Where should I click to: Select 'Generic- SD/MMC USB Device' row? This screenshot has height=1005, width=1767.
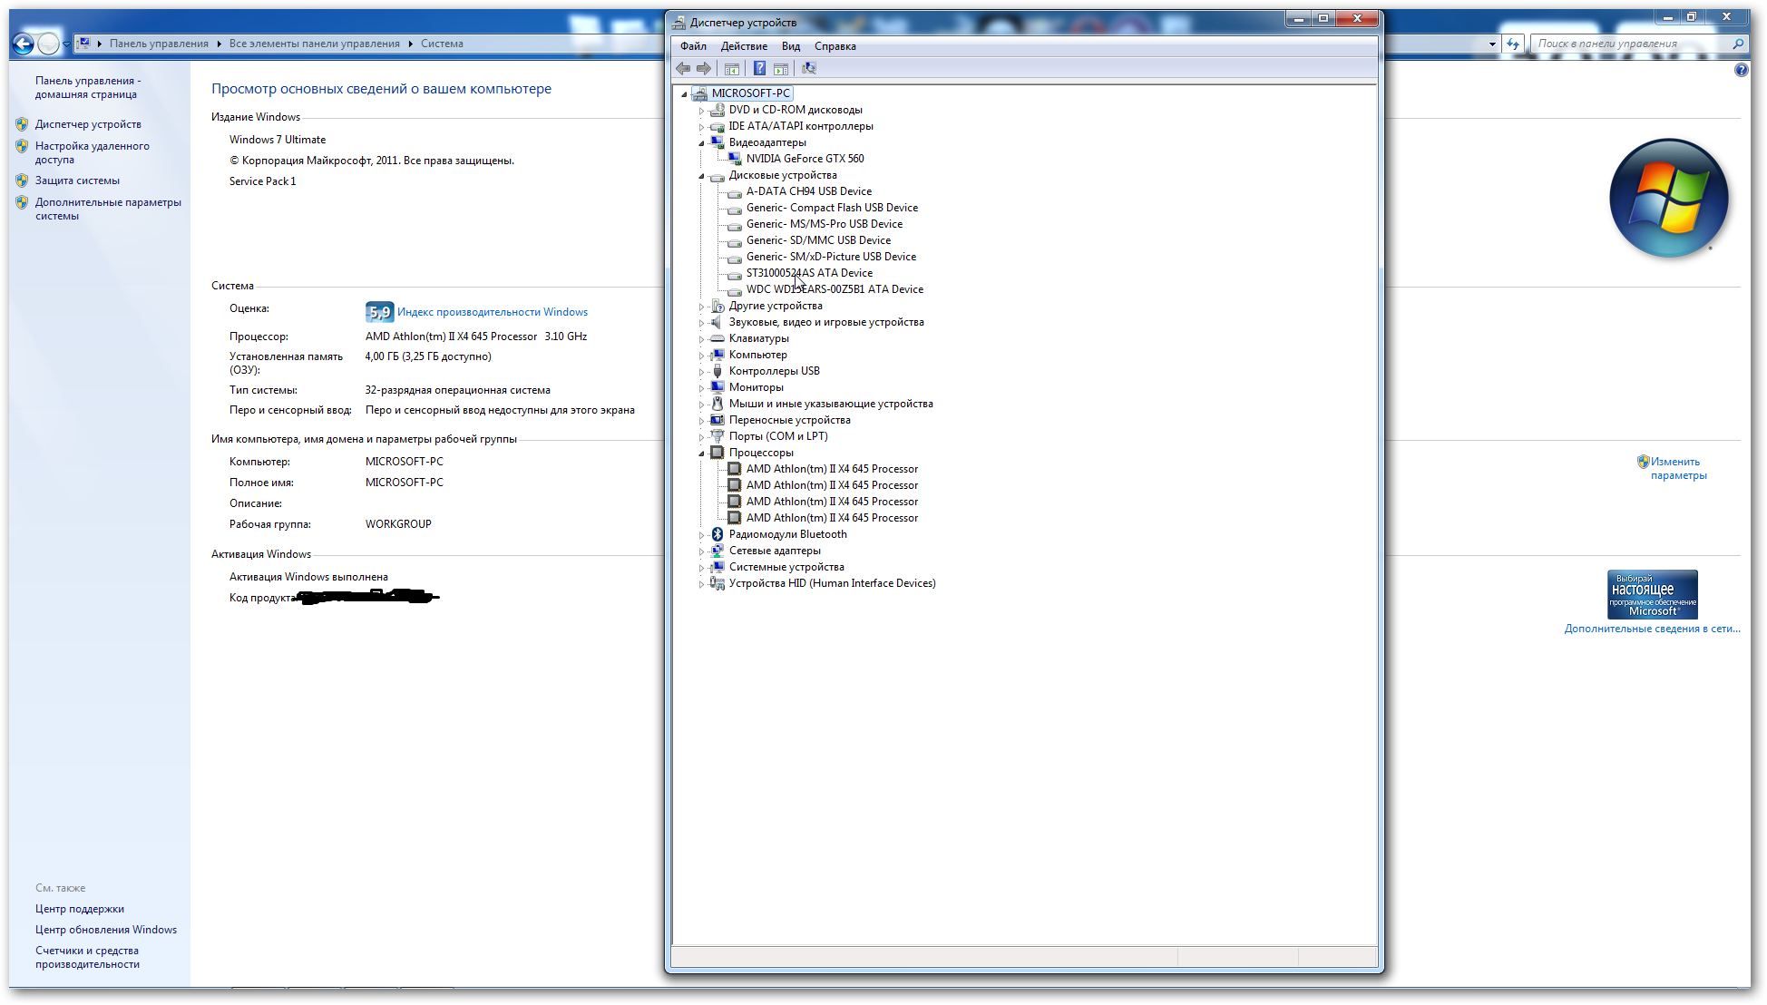[x=818, y=240]
